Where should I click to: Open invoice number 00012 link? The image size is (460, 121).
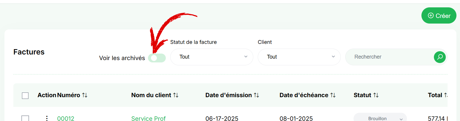(x=66, y=118)
